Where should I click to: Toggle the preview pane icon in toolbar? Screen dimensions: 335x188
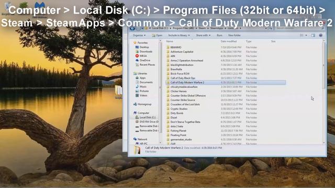[313, 36]
